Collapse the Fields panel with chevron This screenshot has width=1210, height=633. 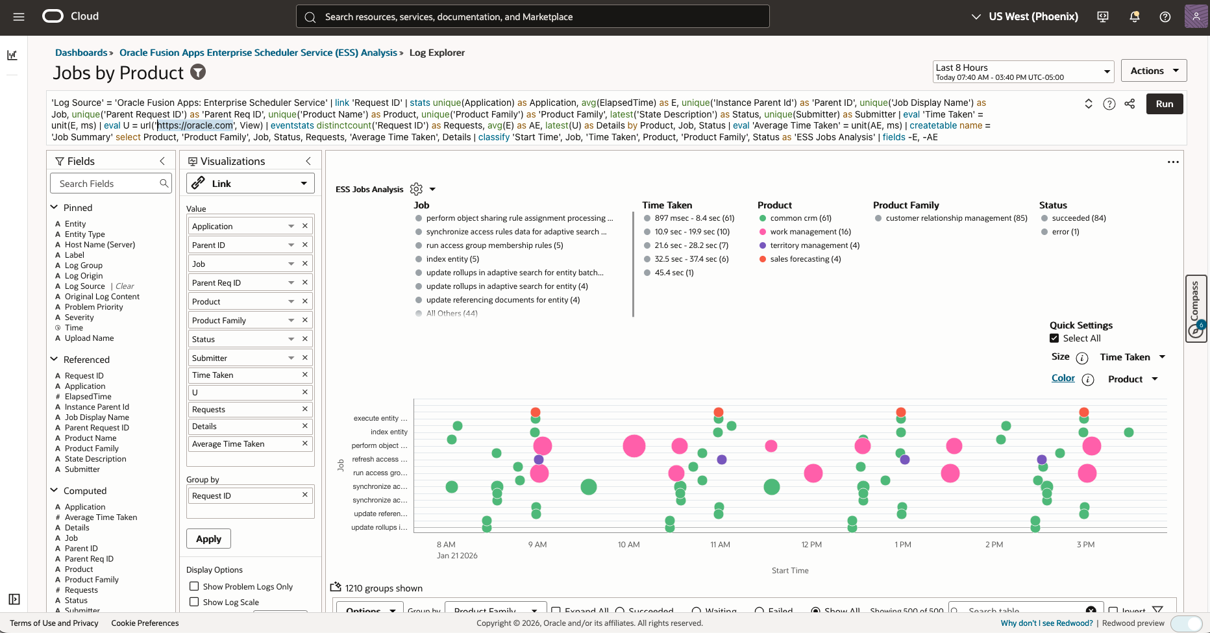click(x=162, y=161)
